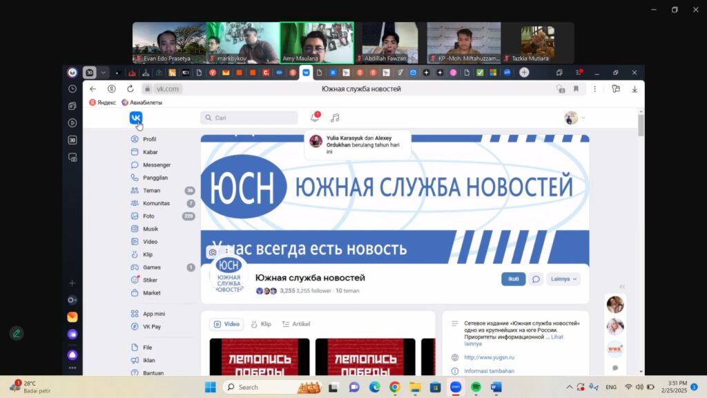
Task: Click Zoom annotation pencil button
Action: [x=17, y=334]
